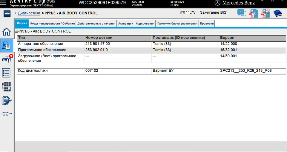Open fault car icon with badge 9
This screenshot has height=152, width=287.
tap(7, 58)
